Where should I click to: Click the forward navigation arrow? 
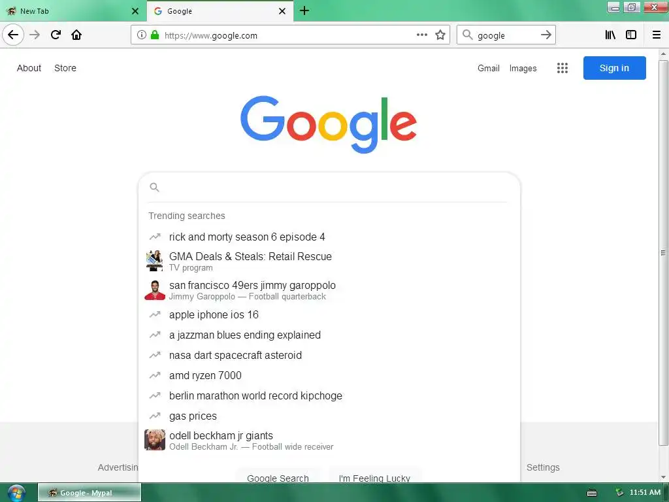click(35, 35)
